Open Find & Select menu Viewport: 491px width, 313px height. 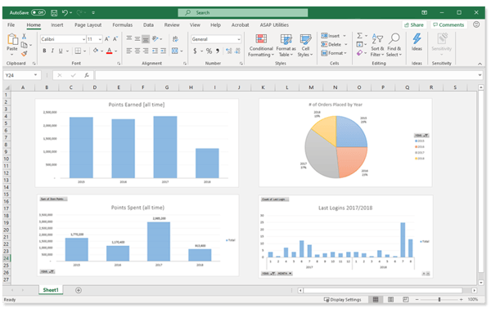[x=394, y=45]
